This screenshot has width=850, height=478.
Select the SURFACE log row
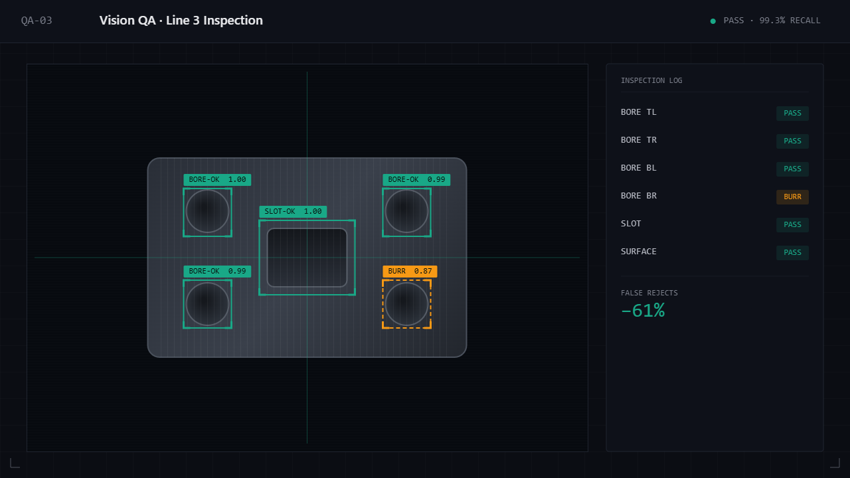(715, 252)
